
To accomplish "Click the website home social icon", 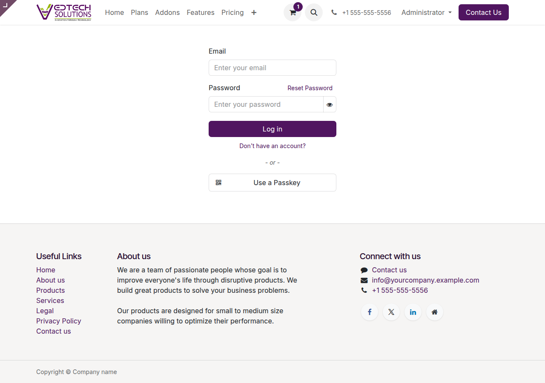I will (x=434, y=312).
